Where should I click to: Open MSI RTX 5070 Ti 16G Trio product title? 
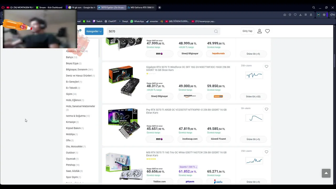tap(186, 154)
